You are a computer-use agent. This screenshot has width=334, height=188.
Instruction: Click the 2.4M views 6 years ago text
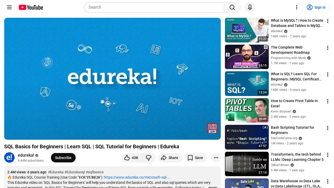click(x=27, y=172)
